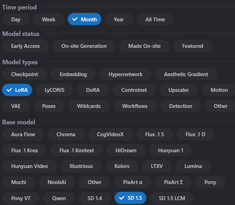The width and height of the screenshot is (235, 205).
Task: Deselect the Month time period chip
Action: pos(85,19)
